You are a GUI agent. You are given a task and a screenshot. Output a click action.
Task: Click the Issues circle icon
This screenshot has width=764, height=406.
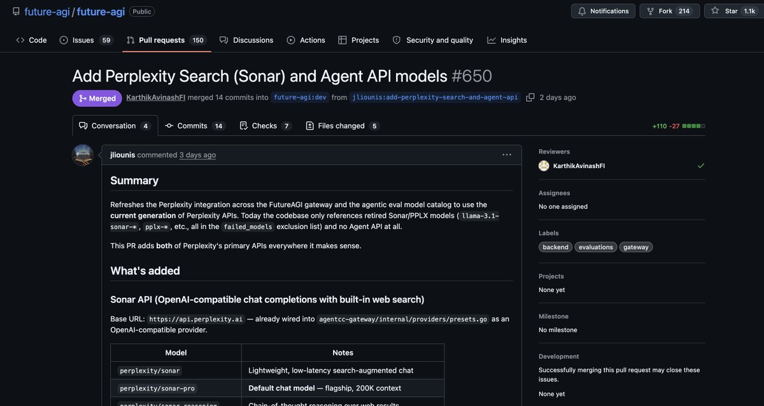(x=64, y=40)
